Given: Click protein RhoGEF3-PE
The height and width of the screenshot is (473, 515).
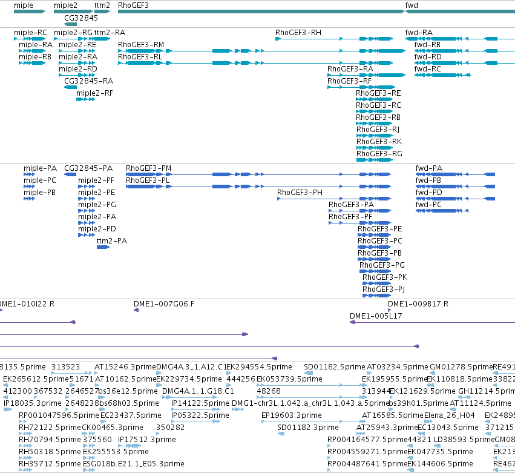Looking at the screenshot, I should (375, 235).
